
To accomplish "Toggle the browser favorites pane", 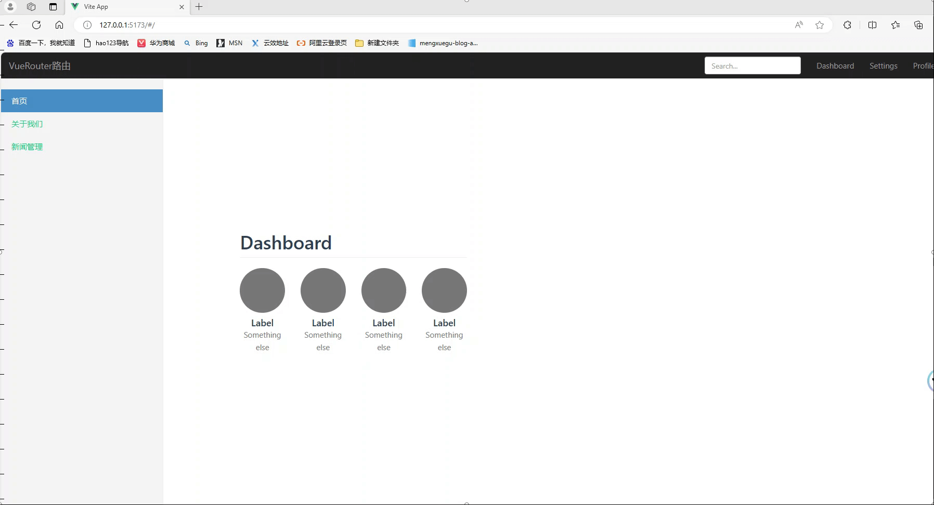I will pyautogui.click(x=896, y=24).
